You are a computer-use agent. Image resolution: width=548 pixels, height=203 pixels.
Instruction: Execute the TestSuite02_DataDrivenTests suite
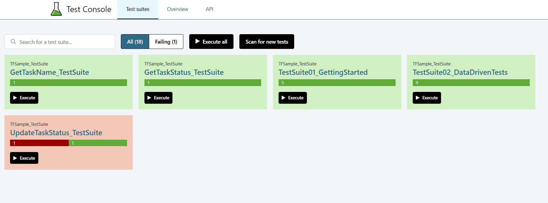coord(427,98)
